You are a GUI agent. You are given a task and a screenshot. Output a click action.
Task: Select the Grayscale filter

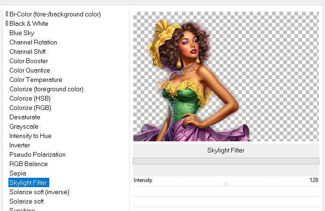click(x=23, y=126)
